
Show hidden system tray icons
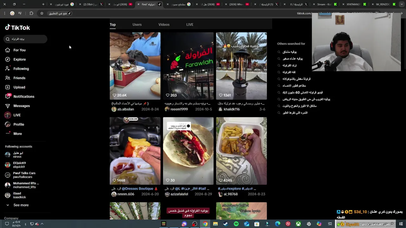[x=42, y=224]
